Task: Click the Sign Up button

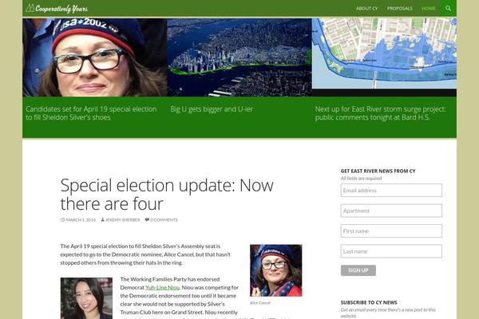Action: [358, 270]
